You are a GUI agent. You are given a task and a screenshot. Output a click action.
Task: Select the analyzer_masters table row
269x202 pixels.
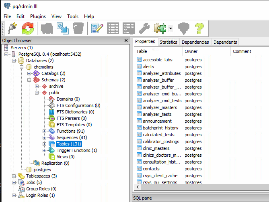tap(160, 107)
